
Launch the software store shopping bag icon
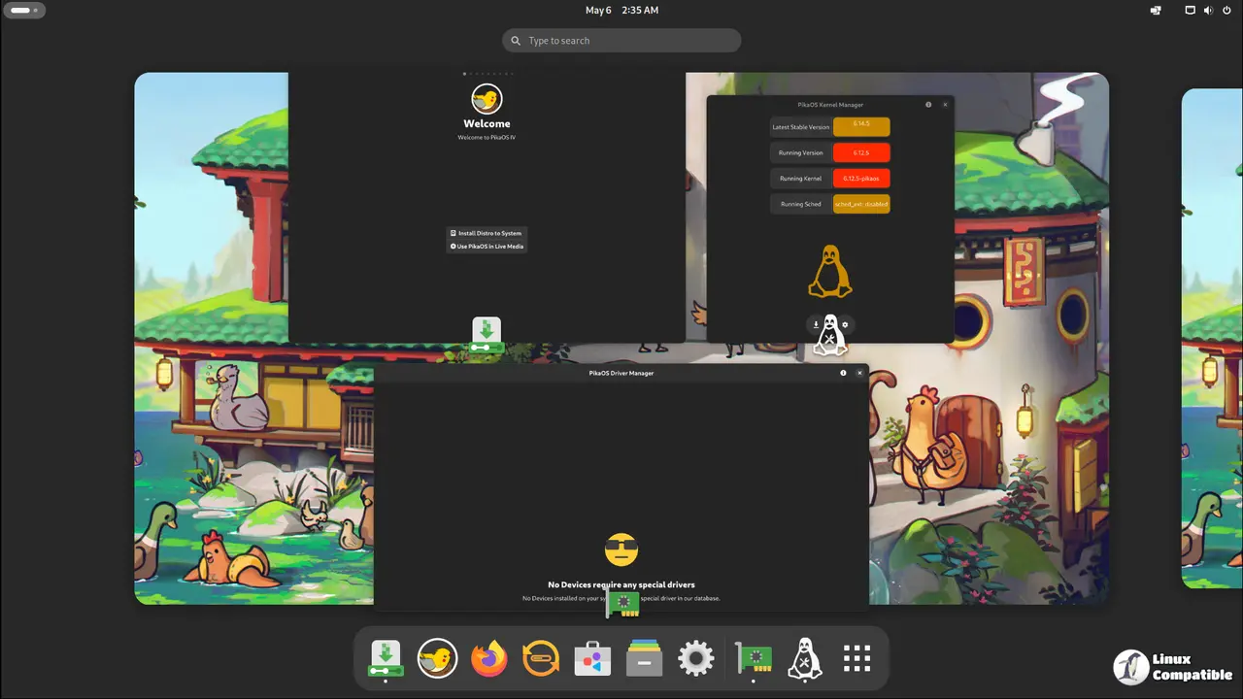tap(592, 659)
